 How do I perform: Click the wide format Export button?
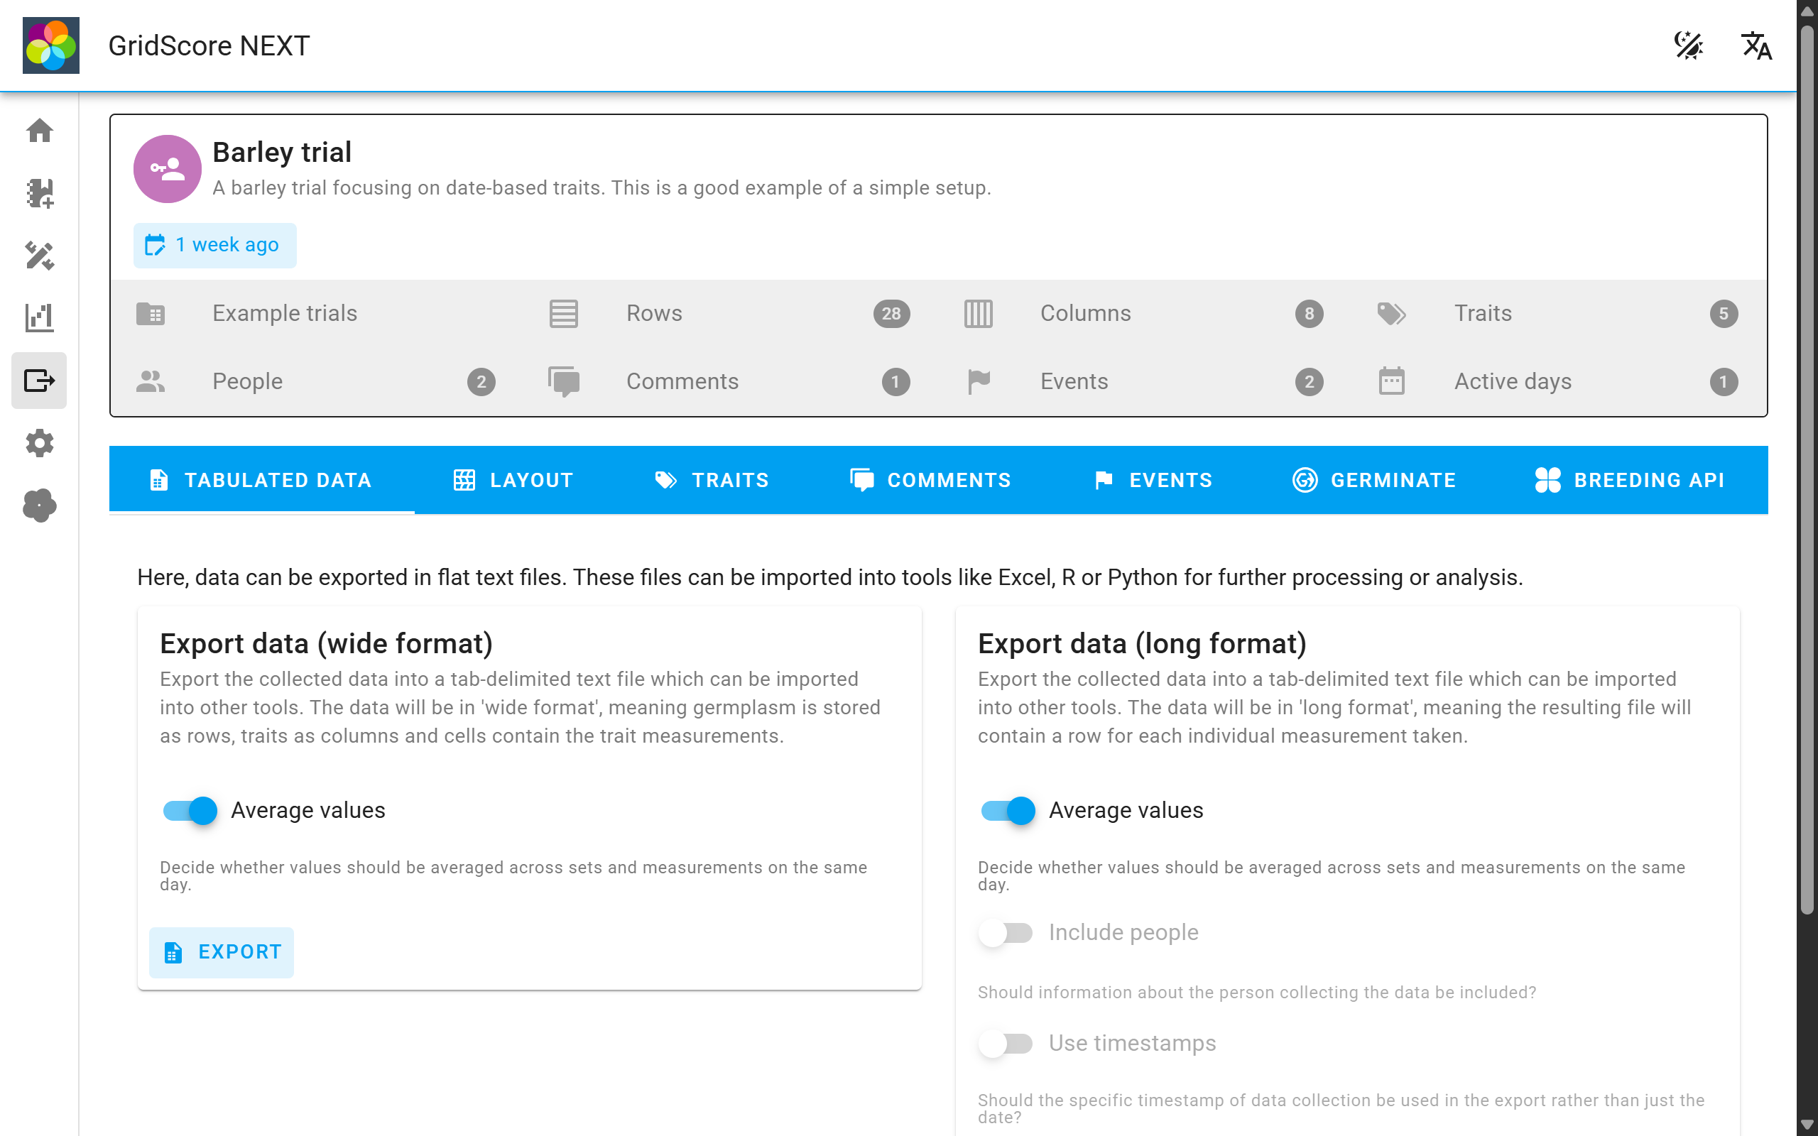222,952
